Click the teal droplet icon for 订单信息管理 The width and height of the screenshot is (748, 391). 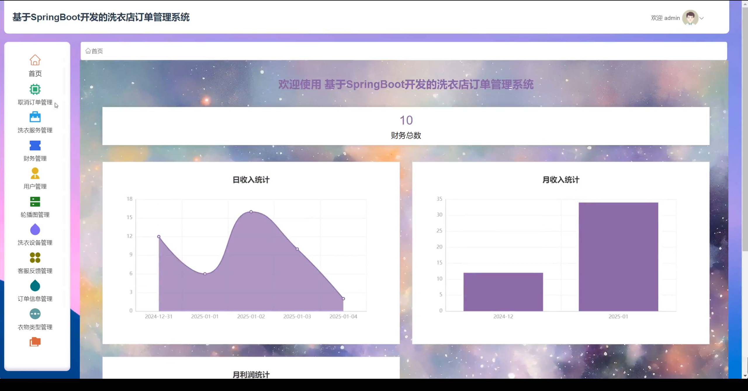[35, 286]
